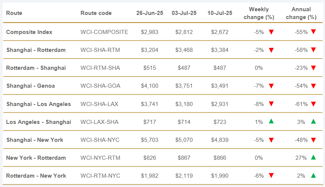This screenshot has width=325, height=187.
Task: Click the green annual arrow for New York - Rotterdam
Action: (x=313, y=158)
